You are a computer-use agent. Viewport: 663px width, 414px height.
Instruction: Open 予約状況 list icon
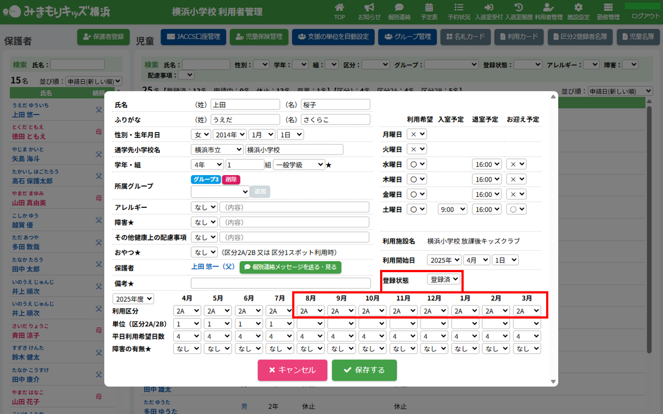(459, 8)
